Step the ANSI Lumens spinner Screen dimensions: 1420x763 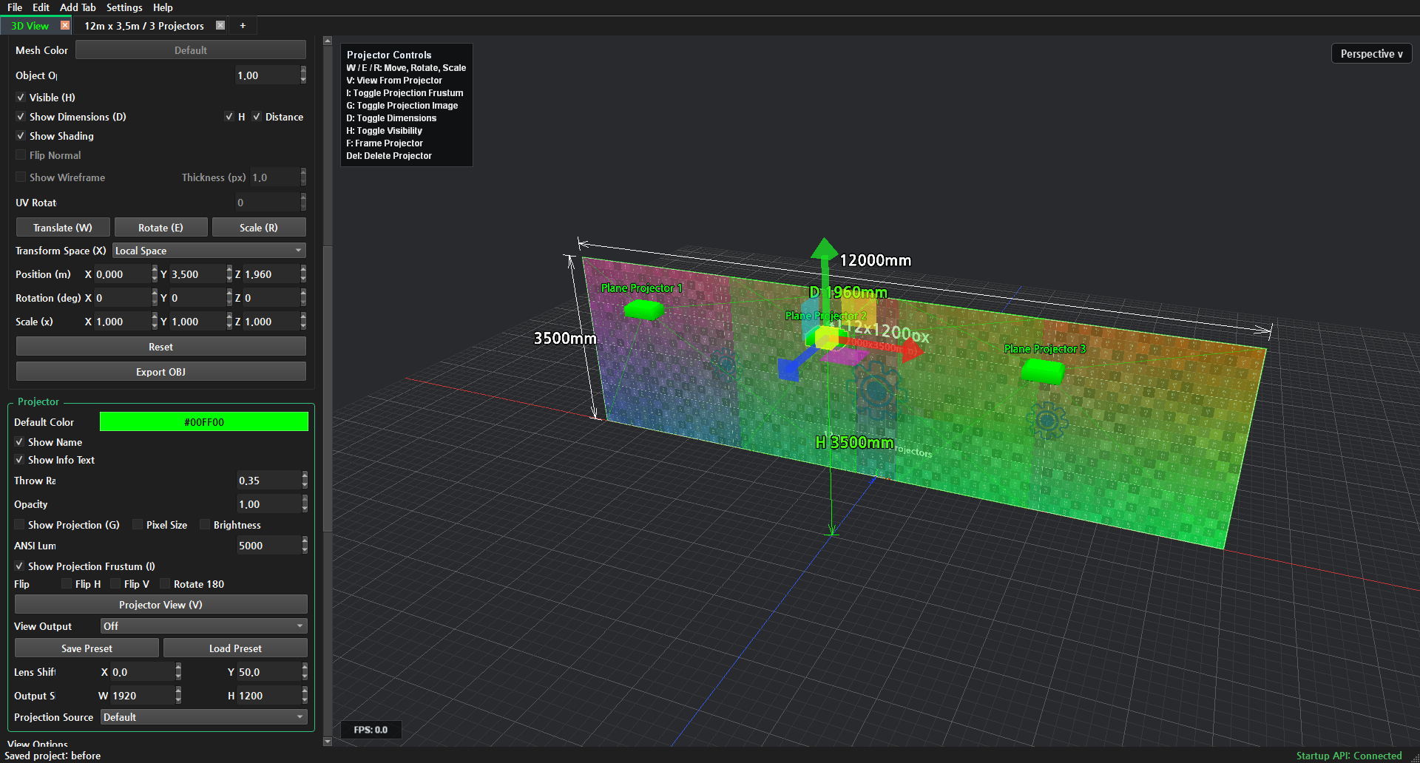305,546
